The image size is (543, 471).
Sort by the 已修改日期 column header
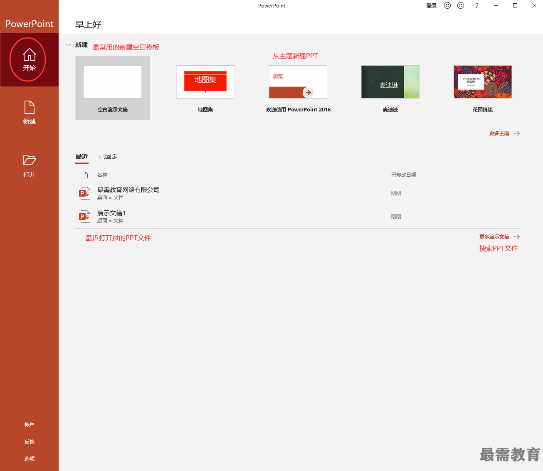click(x=404, y=175)
